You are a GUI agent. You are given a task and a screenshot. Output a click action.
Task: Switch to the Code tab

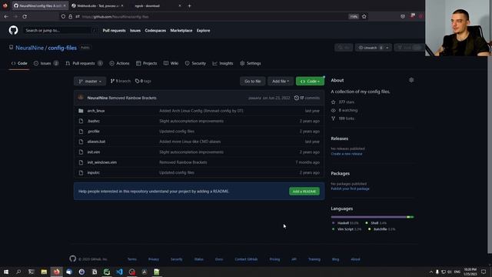coord(19,63)
